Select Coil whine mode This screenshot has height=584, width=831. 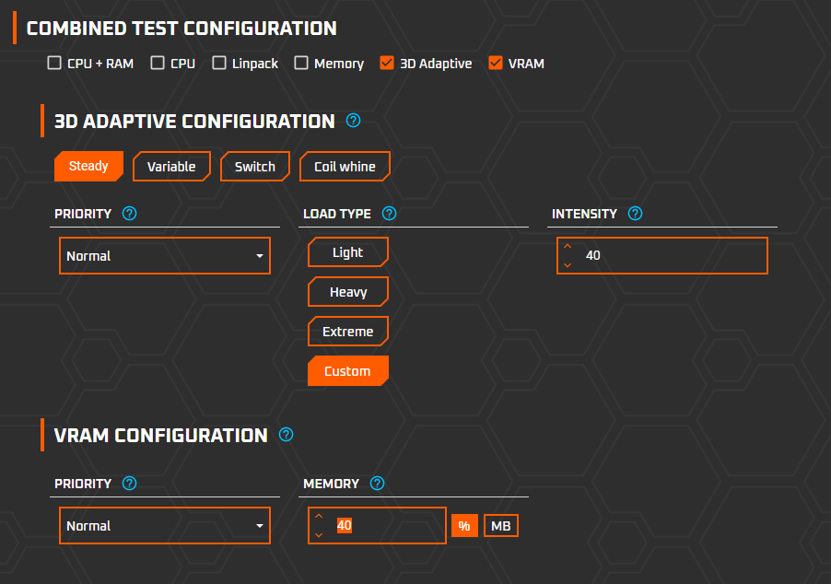click(345, 167)
